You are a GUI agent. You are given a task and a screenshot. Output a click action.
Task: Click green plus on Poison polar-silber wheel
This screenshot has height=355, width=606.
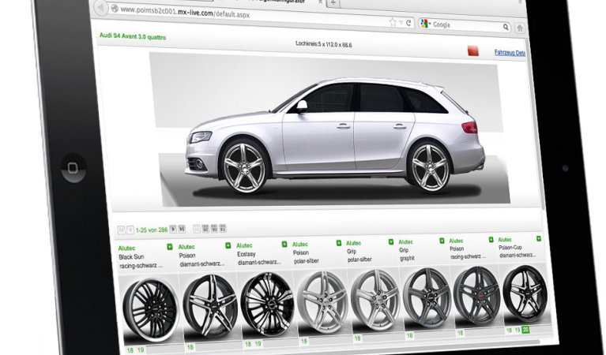tap(339, 243)
